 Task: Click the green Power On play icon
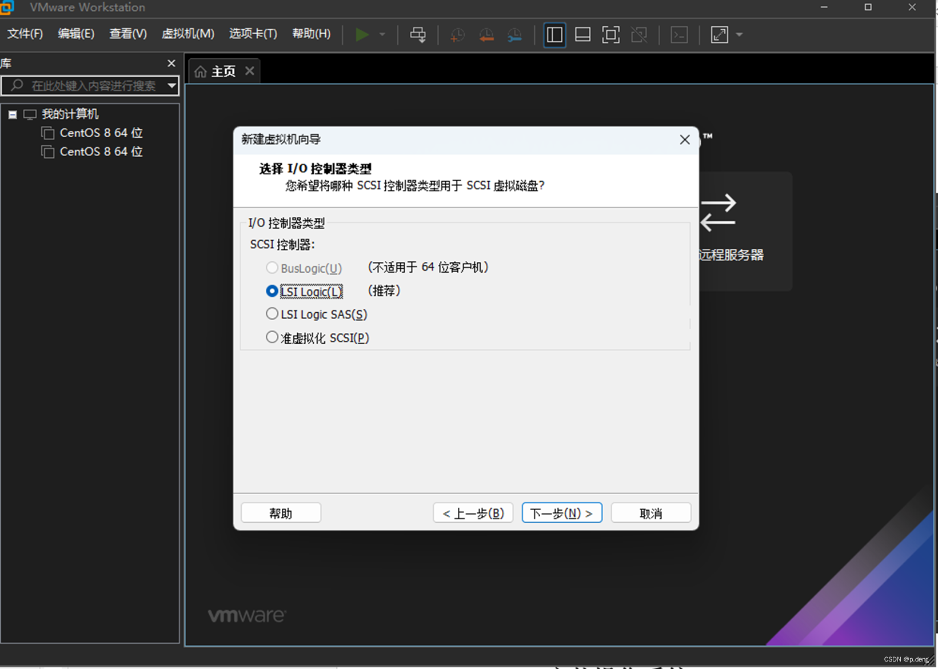tap(361, 34)
